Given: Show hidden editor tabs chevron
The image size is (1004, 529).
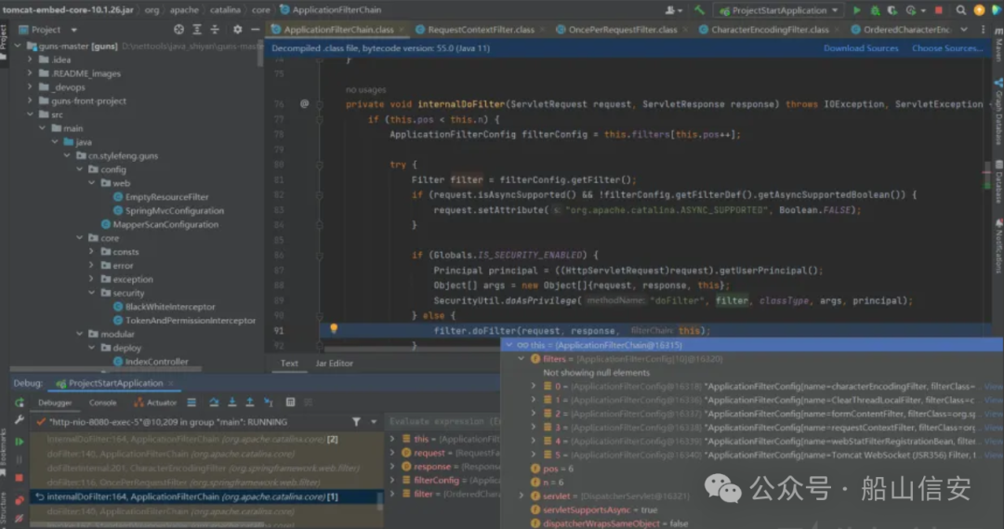Looking at the screenshot, I should [964, 30].
